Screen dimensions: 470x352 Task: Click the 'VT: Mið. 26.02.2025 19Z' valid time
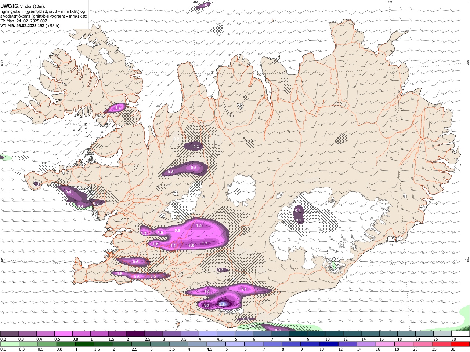coord(22,26)
